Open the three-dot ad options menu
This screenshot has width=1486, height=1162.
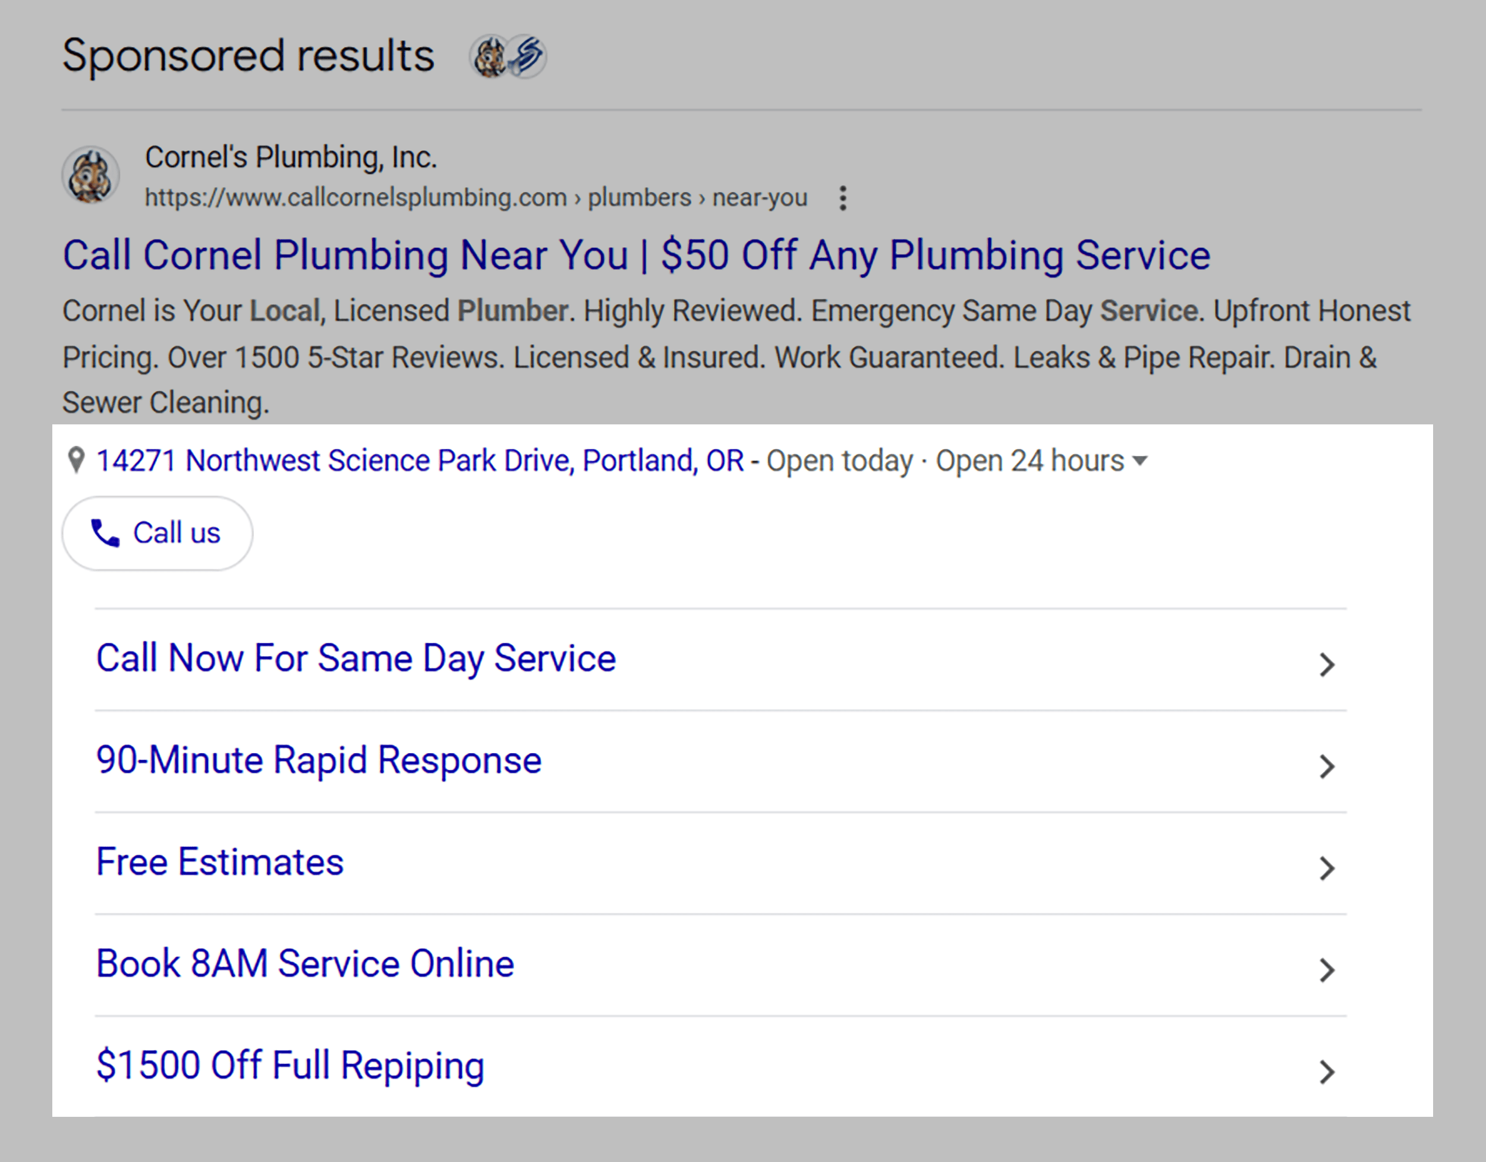click(x=843, y=198)
